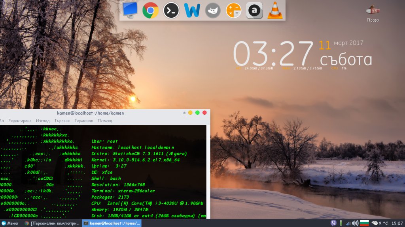Open the Терминал menu
Viewport: 405px width, 227px height.
tap(83, 121)
